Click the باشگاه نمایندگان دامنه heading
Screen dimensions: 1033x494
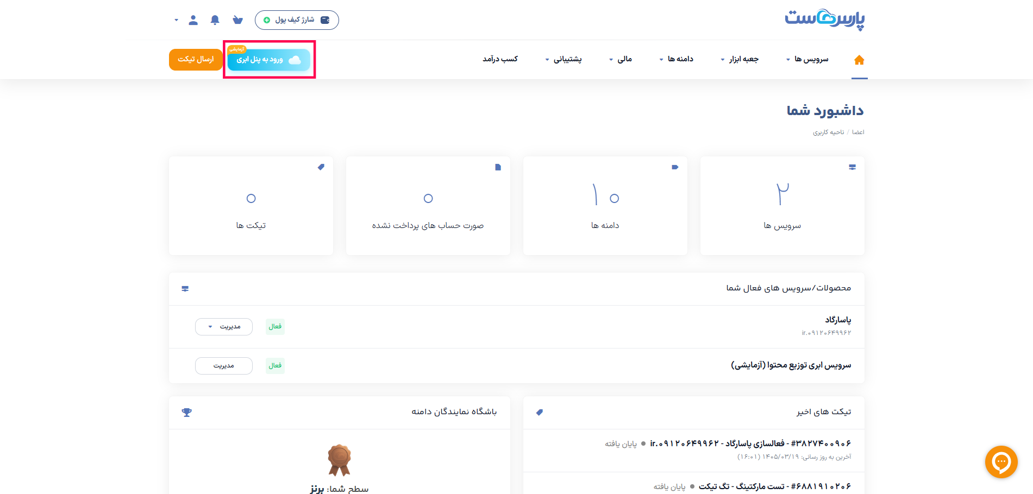(454, 412)
